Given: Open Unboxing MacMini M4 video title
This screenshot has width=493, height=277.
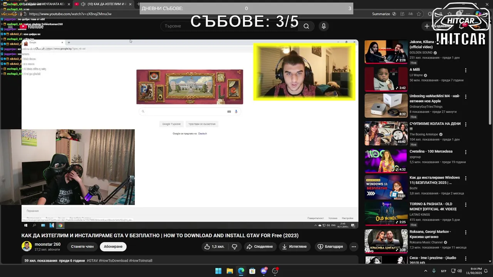Looking at the screenshot, I should 434,99.
